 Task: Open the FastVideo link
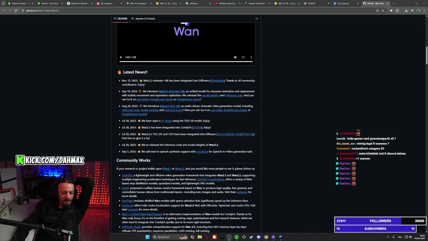tap(127, 201)
